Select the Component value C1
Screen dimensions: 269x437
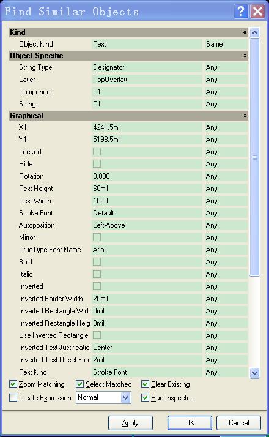(x=147, y=92)
